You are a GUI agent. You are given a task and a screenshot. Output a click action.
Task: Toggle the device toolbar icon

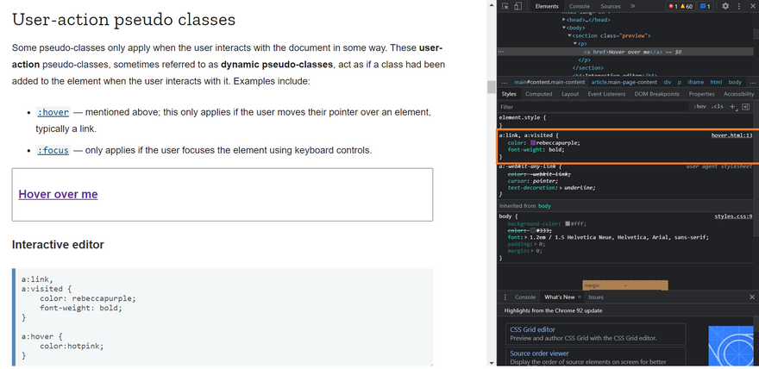517,6
